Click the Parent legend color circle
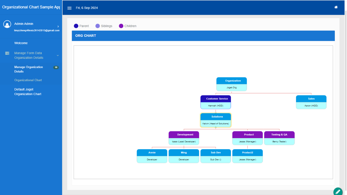The height and width of the screenshot is (195, 347). [76, 26]
